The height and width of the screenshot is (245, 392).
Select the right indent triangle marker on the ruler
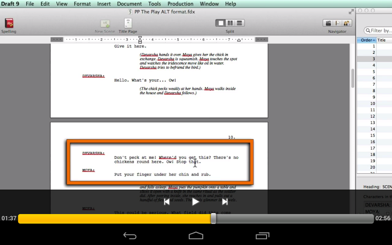click(239, 40)
